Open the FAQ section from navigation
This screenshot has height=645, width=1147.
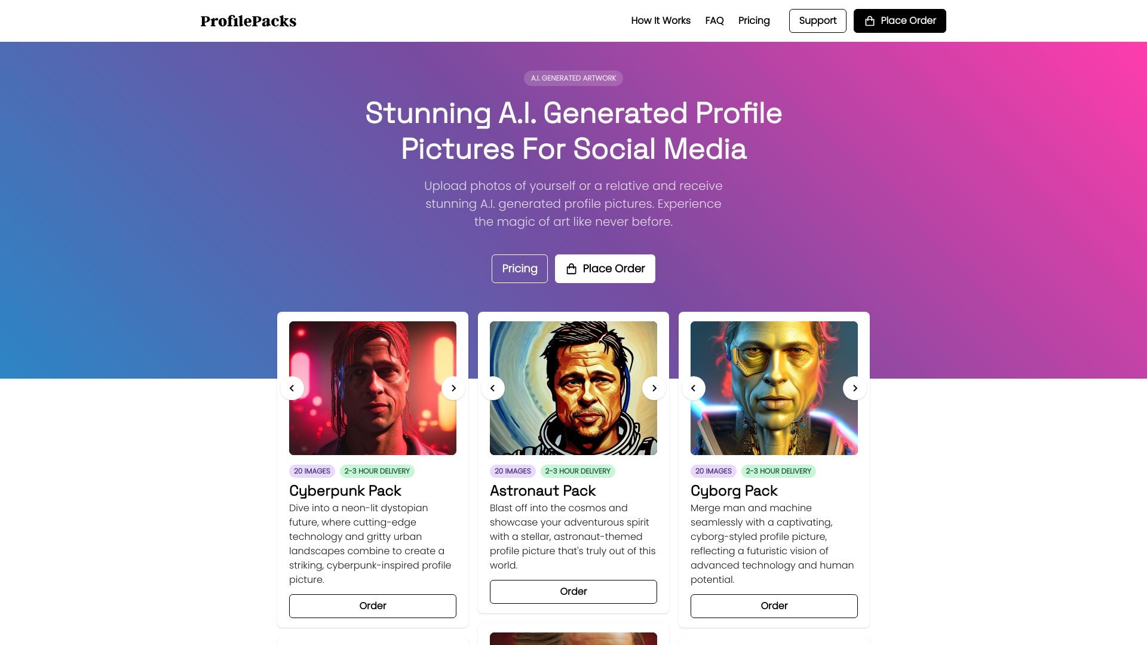point(714,20)
